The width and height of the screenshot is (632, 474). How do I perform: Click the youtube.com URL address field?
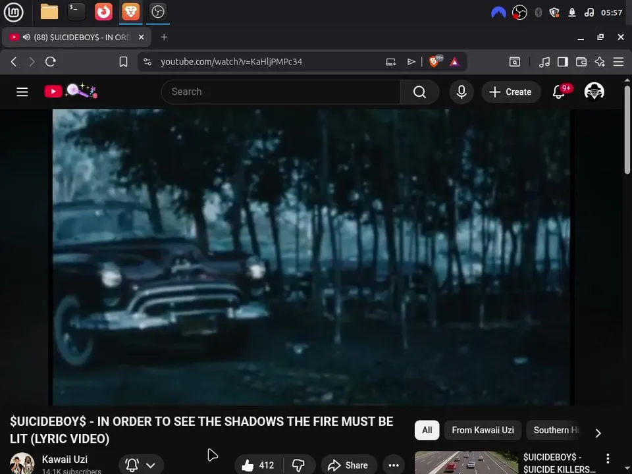pos(231,62)
